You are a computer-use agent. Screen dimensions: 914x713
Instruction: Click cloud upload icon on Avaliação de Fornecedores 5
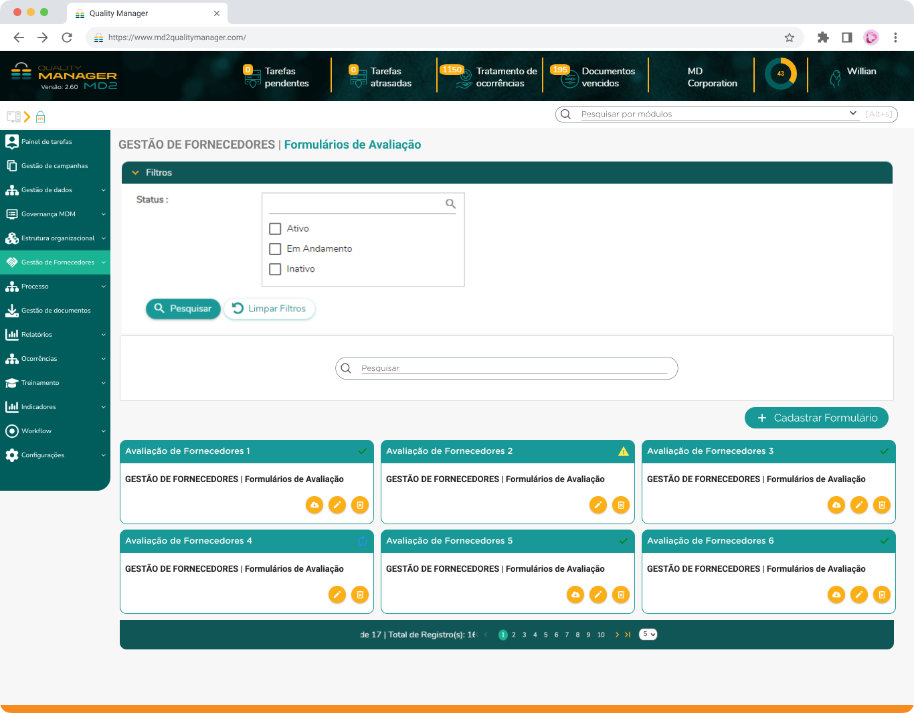(575, 595)
